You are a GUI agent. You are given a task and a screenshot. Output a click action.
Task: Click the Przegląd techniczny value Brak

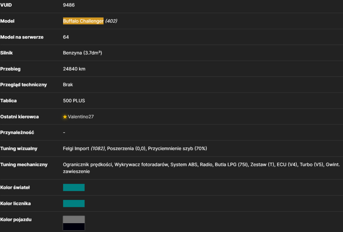[x=68, y=85]
